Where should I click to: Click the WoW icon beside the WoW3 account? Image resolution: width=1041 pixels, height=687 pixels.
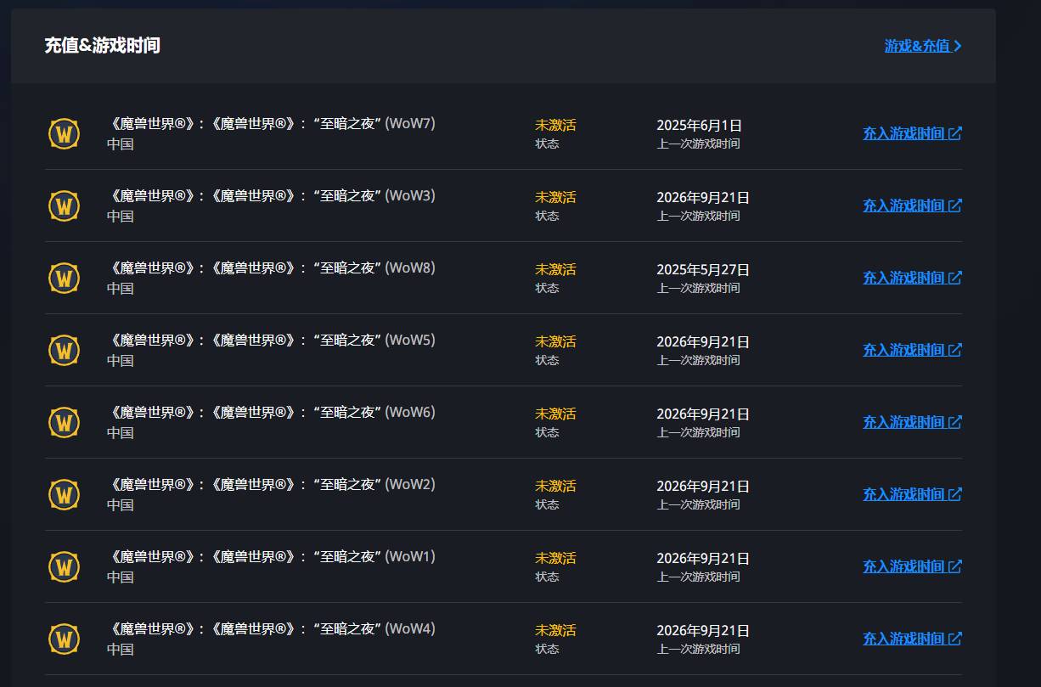pyautogui.click(x=64, y=206)
